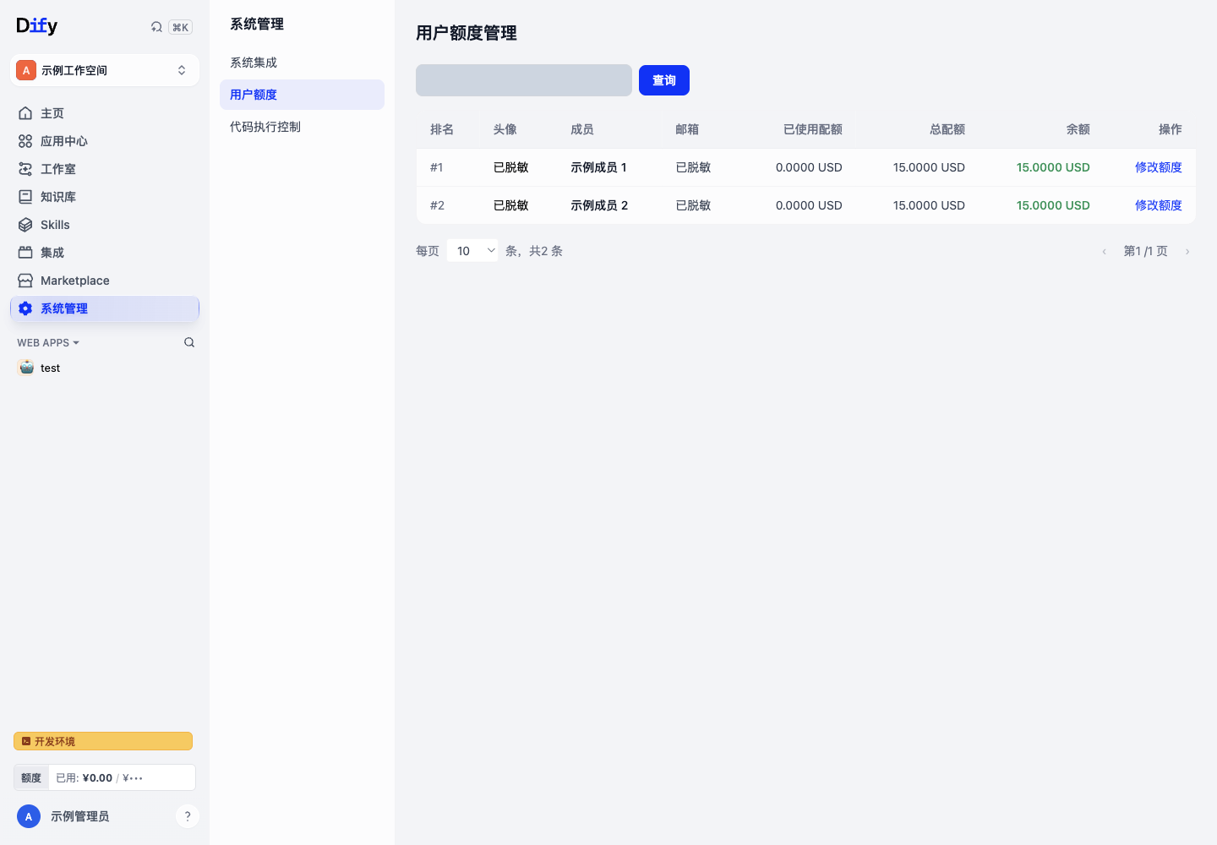
Task: Click the studio icon beside 工作室
Action: coord(25,169)
